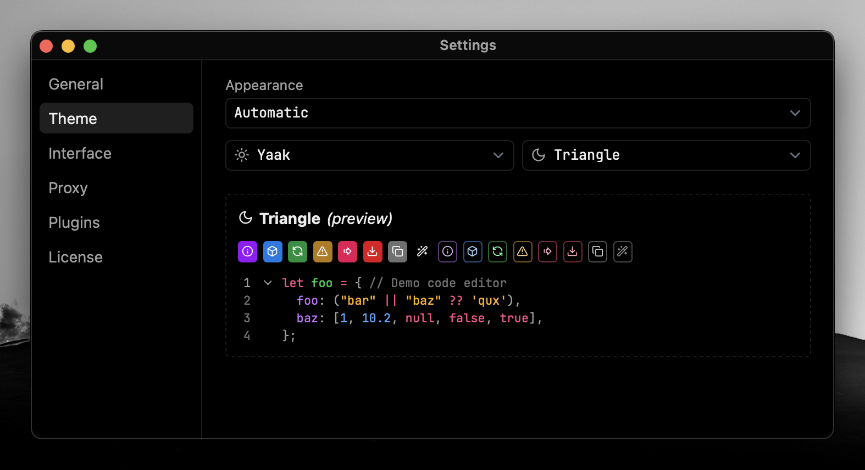Open the Triangle dark theme dropdown
This screenshot has height=470, width=865.
pos(666,155)
